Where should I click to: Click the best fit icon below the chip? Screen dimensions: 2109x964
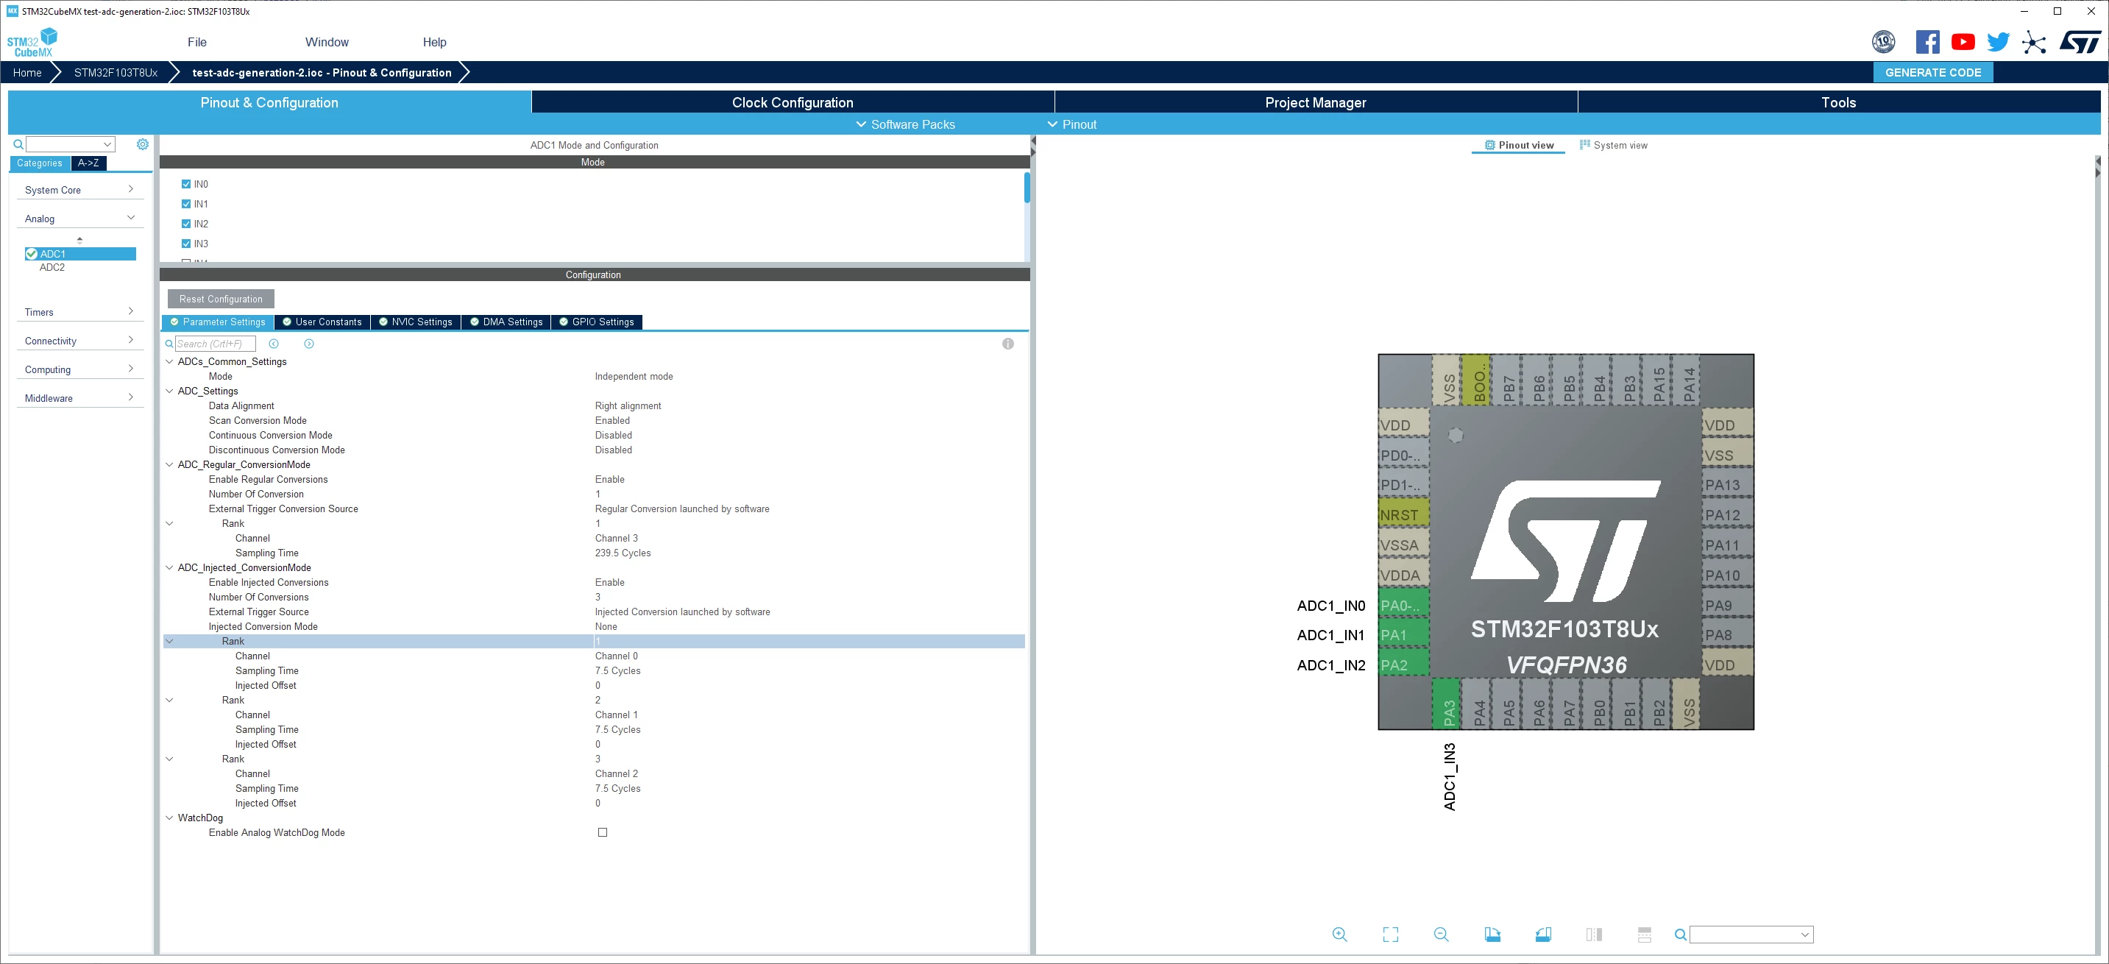[x=1390, y=935]
